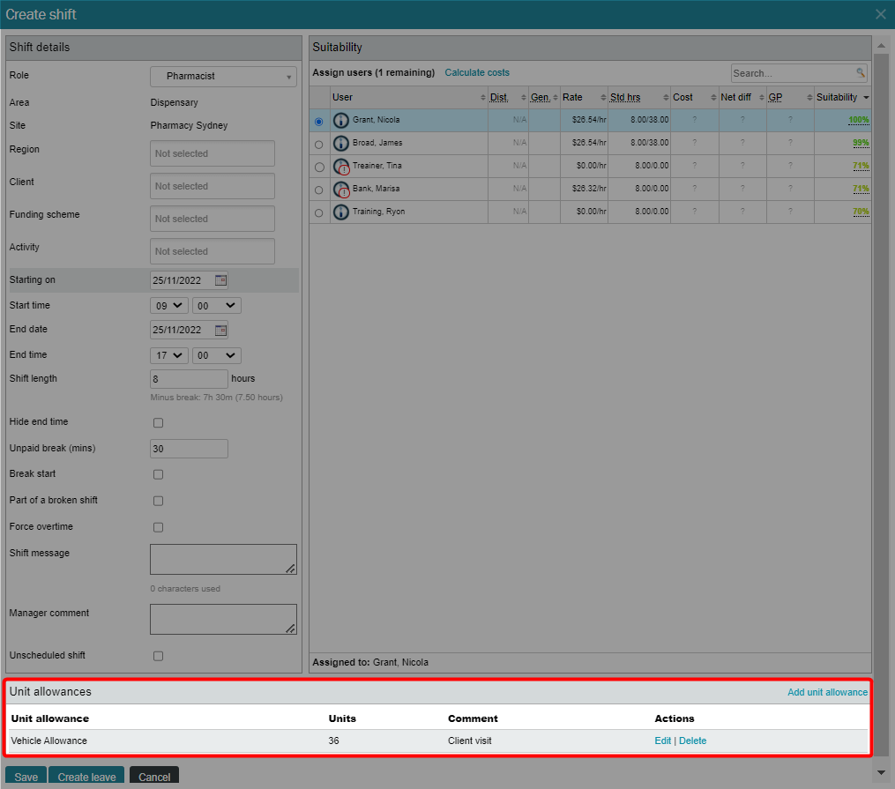Click Add unit allowance link
Viewport: 895px width, 789px height.
pos(827,692)
